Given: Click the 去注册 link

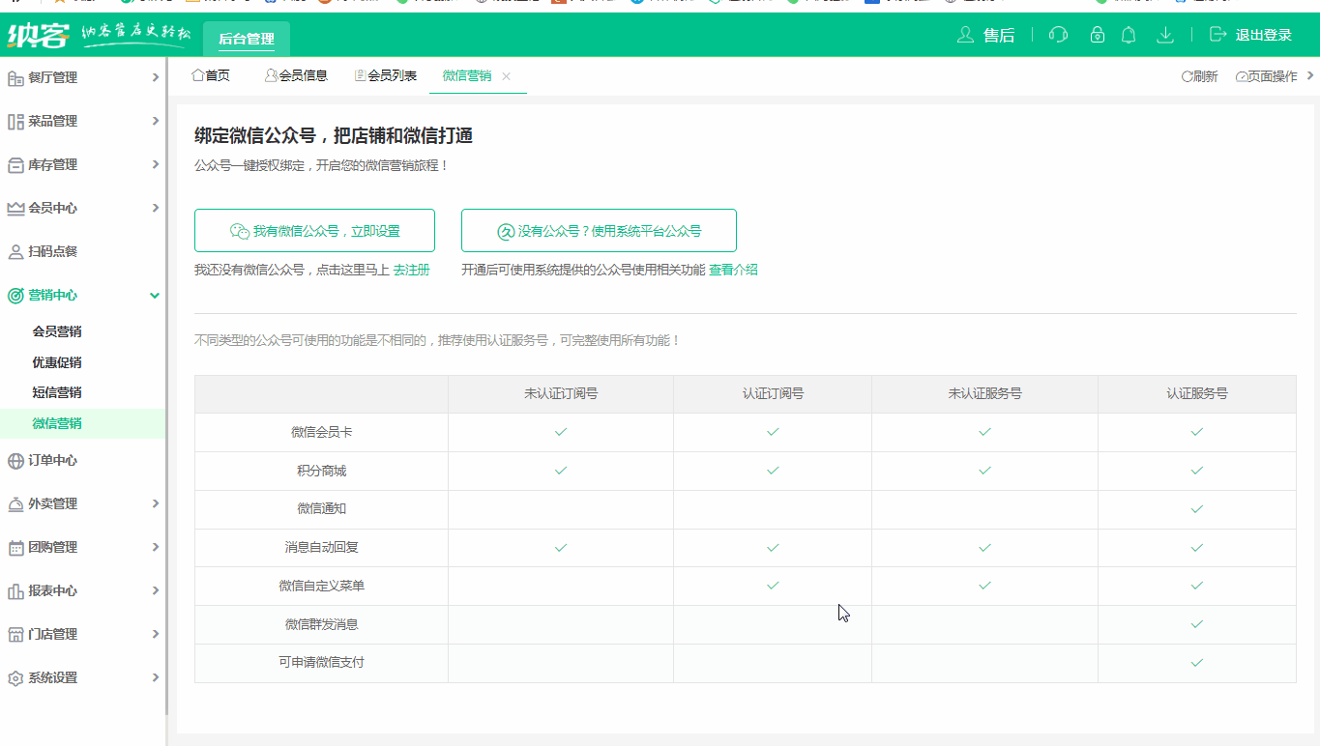Looking at the screenshot, I should pyautogui.click(x=410, y=270).
